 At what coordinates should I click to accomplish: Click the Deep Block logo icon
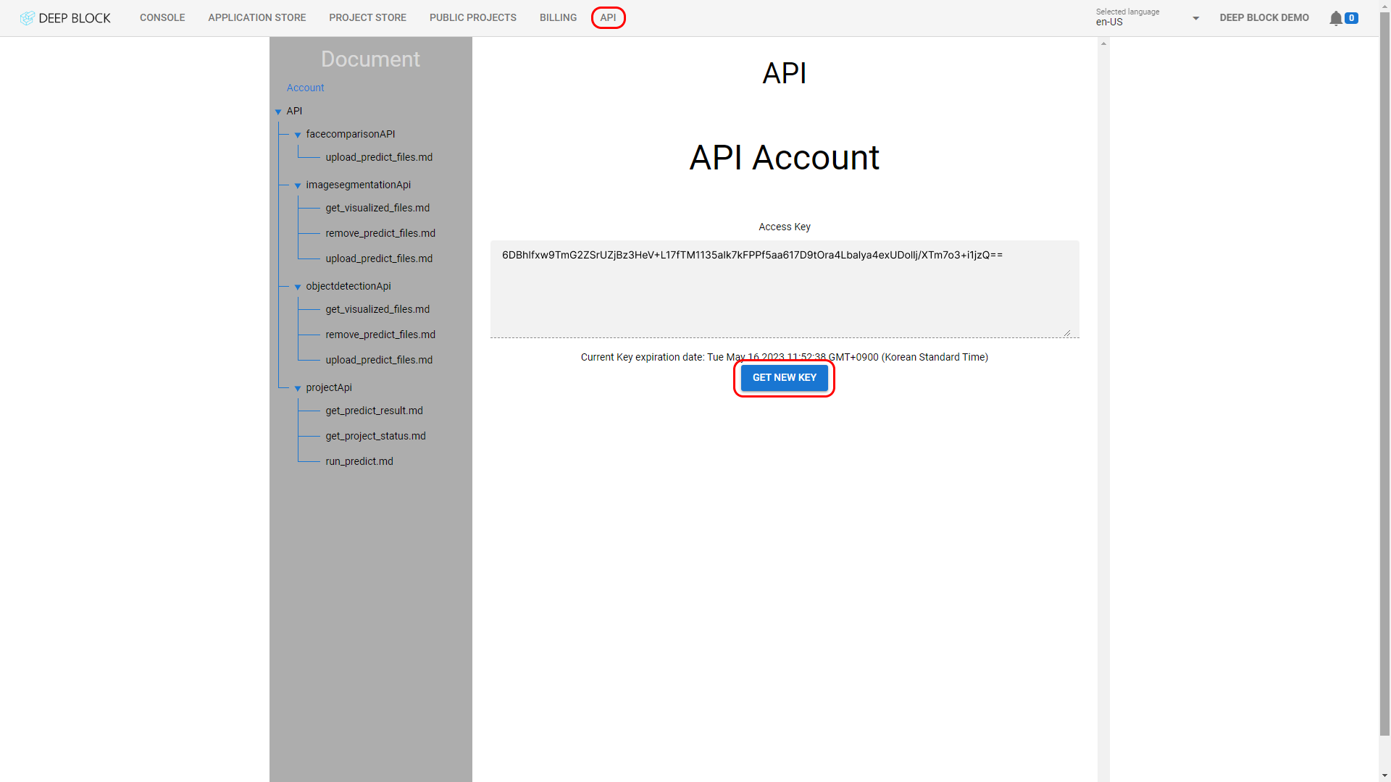pos(28,18)
